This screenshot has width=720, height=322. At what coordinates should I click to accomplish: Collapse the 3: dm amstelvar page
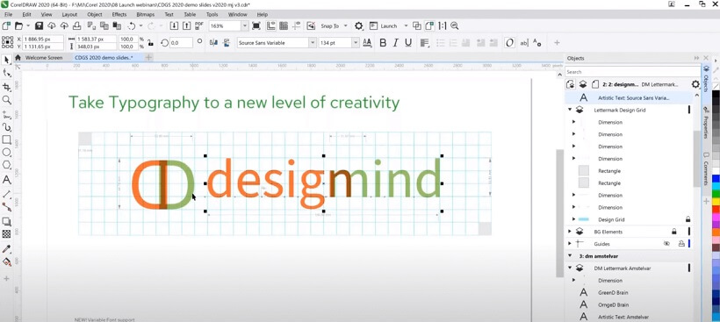click(x=570, y=256)
